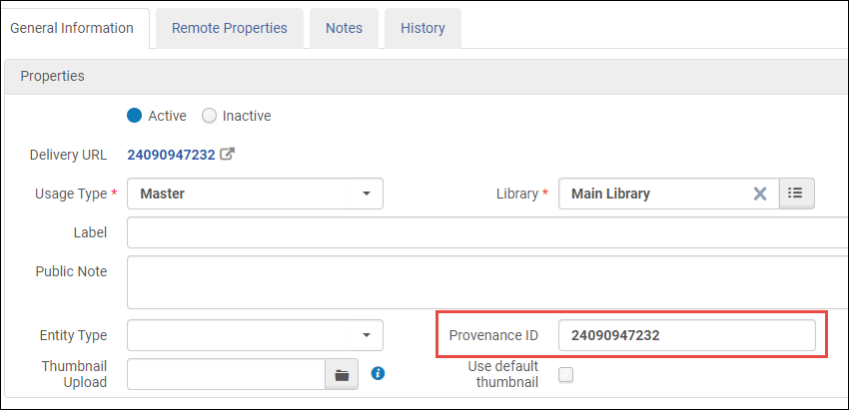
Task: Open the Library list picker icon
Action: click(x=796, y=194)
